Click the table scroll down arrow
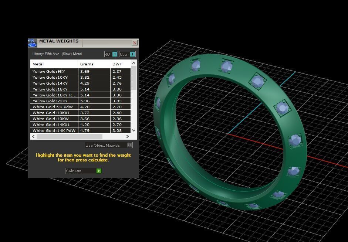 [x=134, y=130]
